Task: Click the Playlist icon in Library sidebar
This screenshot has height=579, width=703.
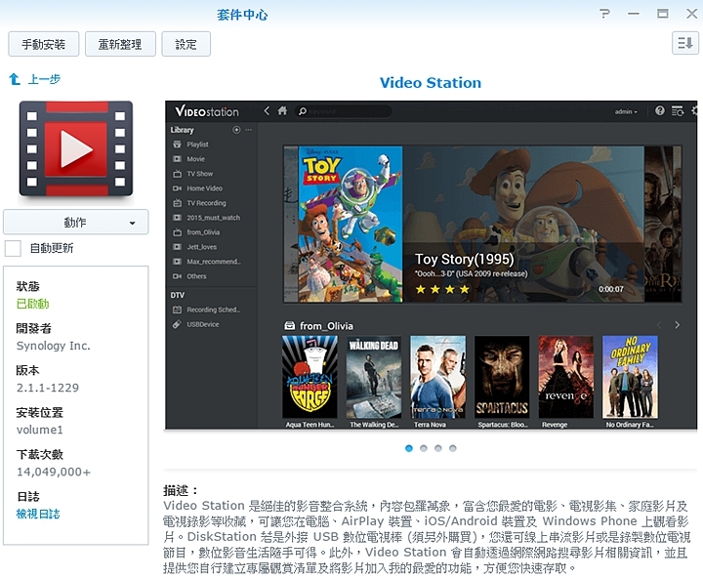Action: pos(177,145)
